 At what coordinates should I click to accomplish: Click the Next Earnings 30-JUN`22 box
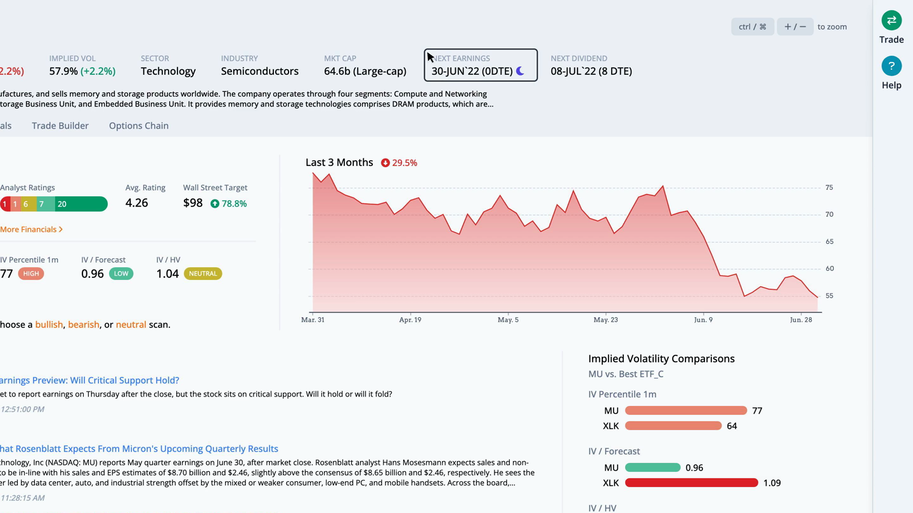point(481,65)
